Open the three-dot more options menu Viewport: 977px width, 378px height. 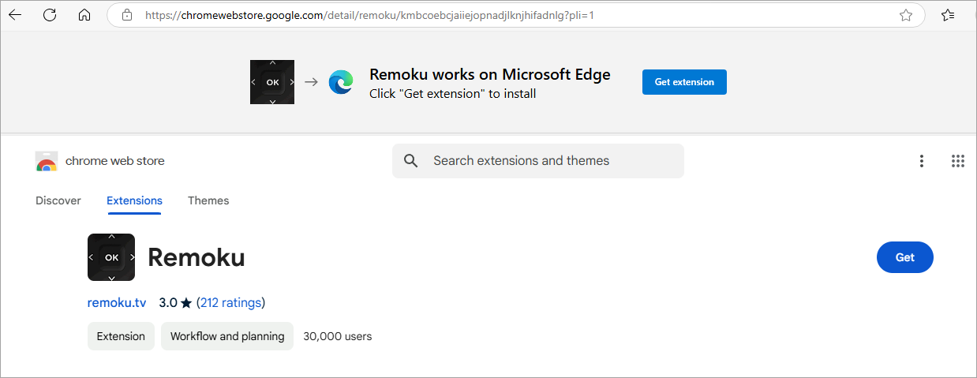click(921, 161)
